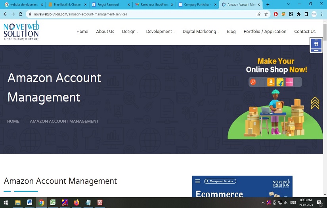Image resolution: width=327 pixels, height=208 pixels.
Task: Open a new browser tab with plus
Action: [x=268, y=5]
